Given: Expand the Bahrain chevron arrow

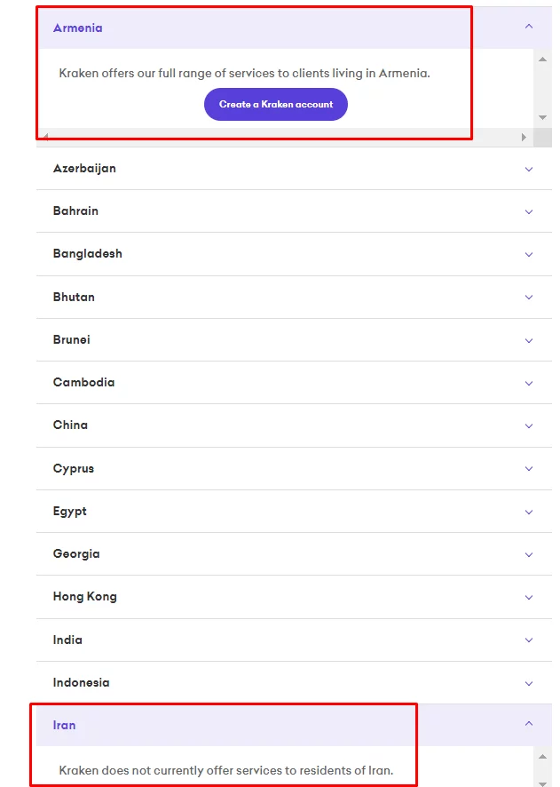Looking at the screenshot, I should coord(529,211).
